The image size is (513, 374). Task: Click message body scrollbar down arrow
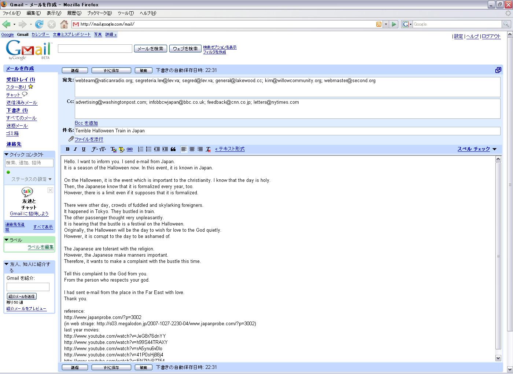click(498, 358)
